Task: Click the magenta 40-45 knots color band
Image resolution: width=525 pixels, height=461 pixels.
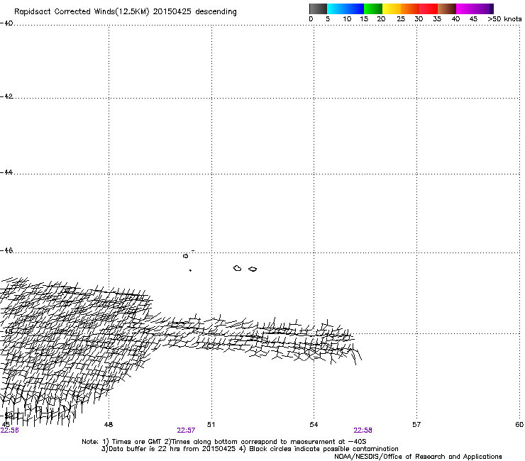Action: [x=465, y=9]
